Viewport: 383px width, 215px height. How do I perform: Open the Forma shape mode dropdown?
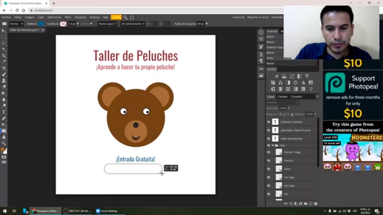(16, 24)
